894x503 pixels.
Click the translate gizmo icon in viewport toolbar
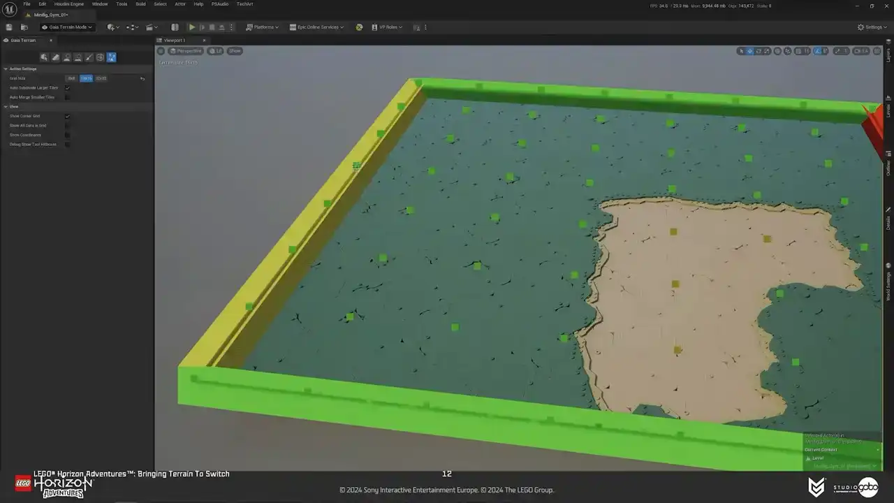pyautogui.click(x=750, y=51)
